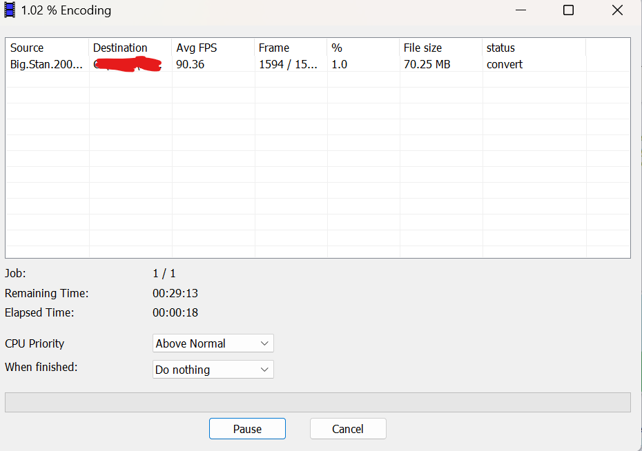Viewport: 642px width, 451px height.
Task: Close the Encoding window
Action: tap(617, 10)
